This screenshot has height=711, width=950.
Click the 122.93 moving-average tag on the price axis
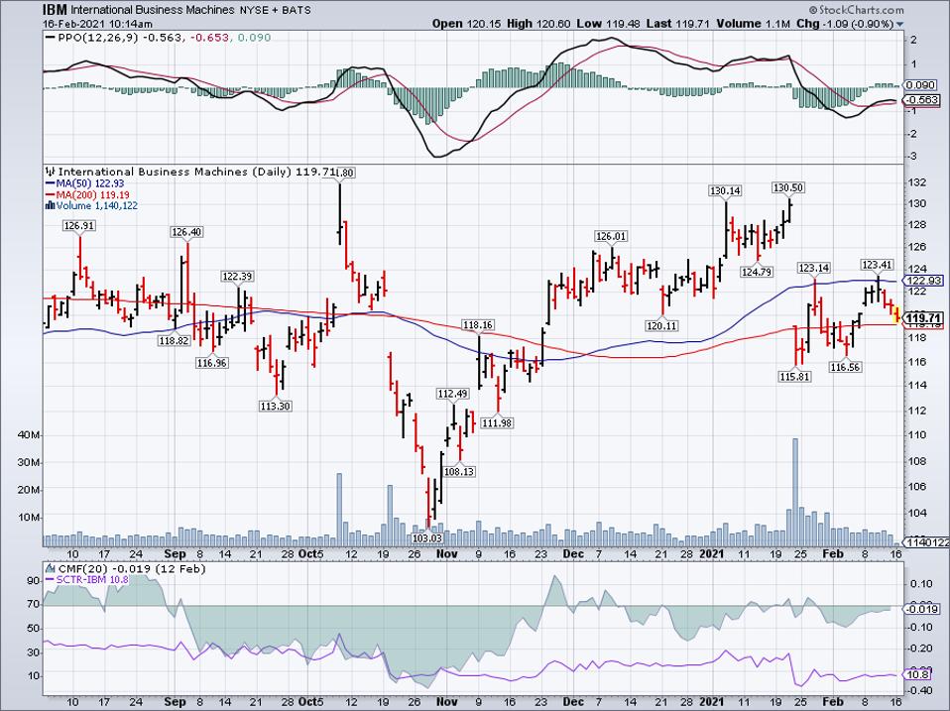924,281
